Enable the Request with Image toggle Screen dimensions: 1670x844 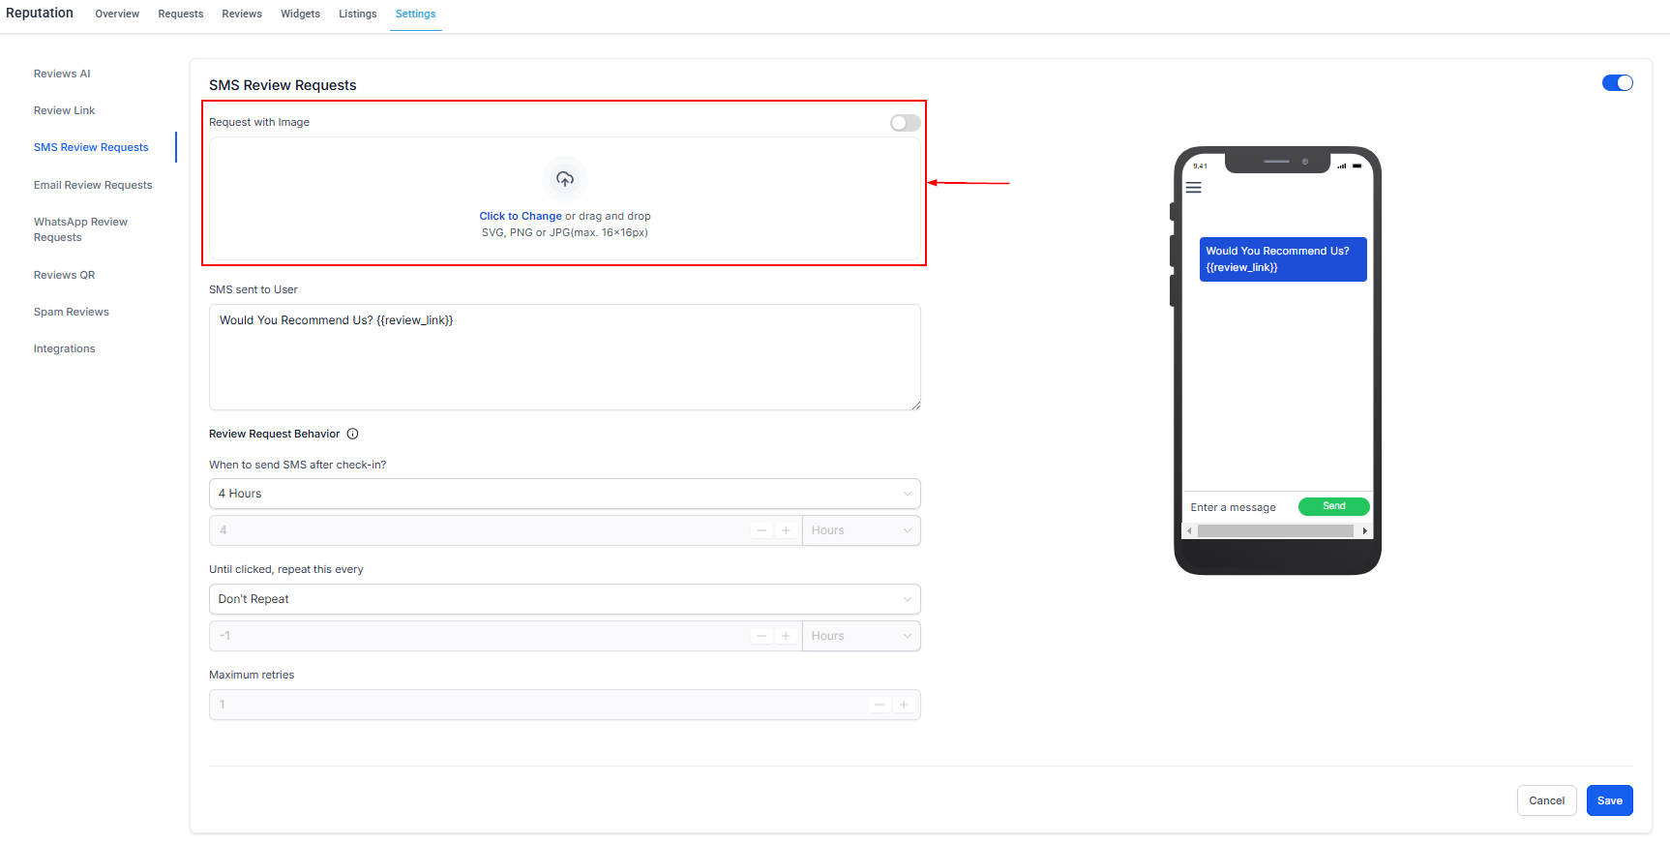tap(905, 123)
